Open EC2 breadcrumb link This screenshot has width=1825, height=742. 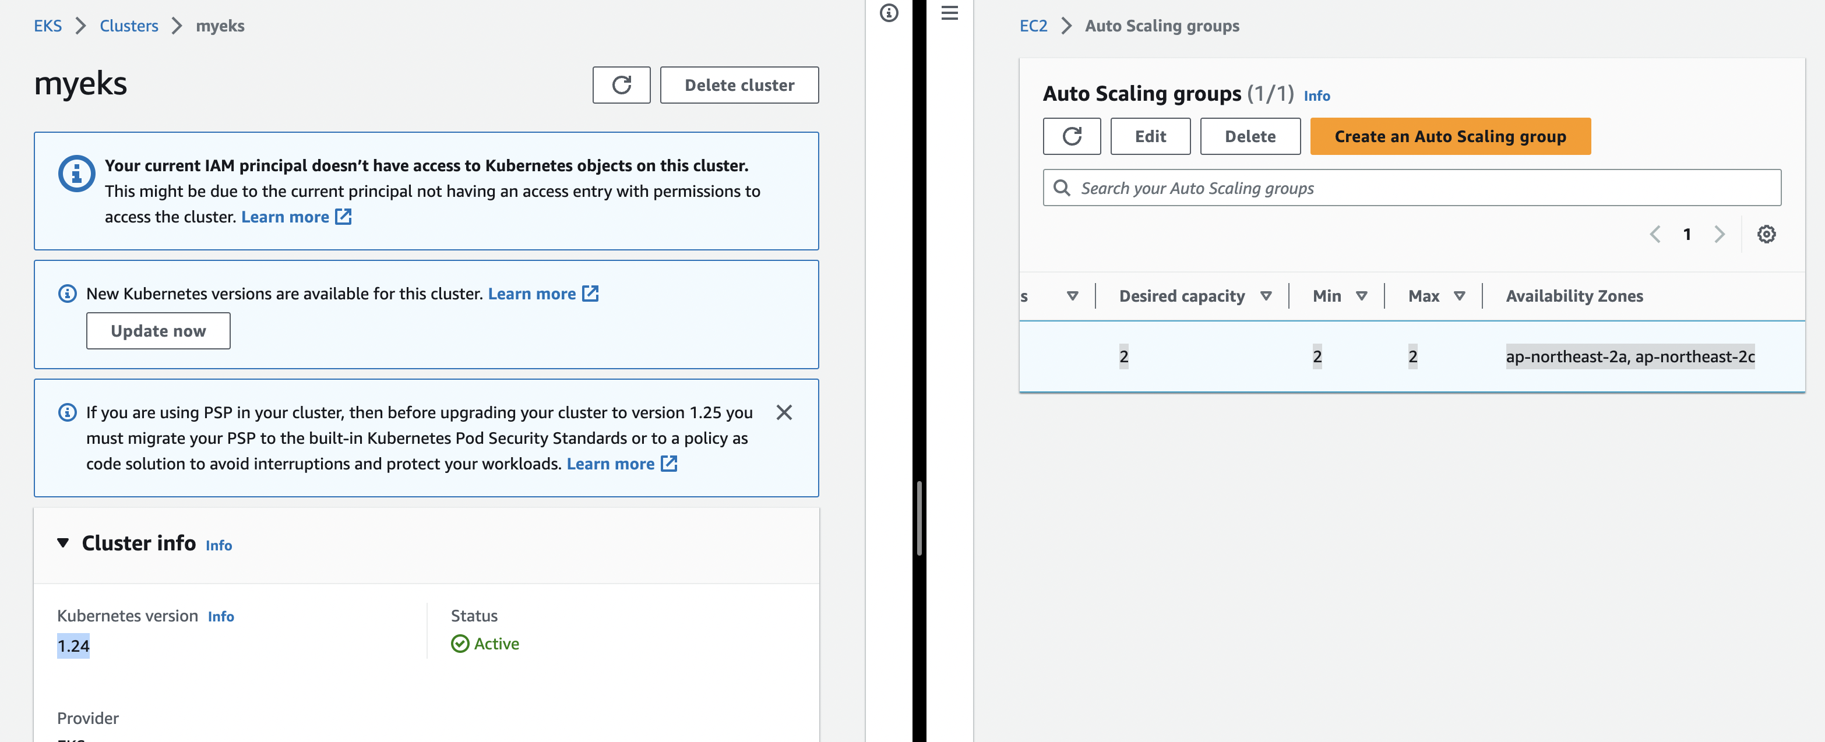tap(1034, 26)
